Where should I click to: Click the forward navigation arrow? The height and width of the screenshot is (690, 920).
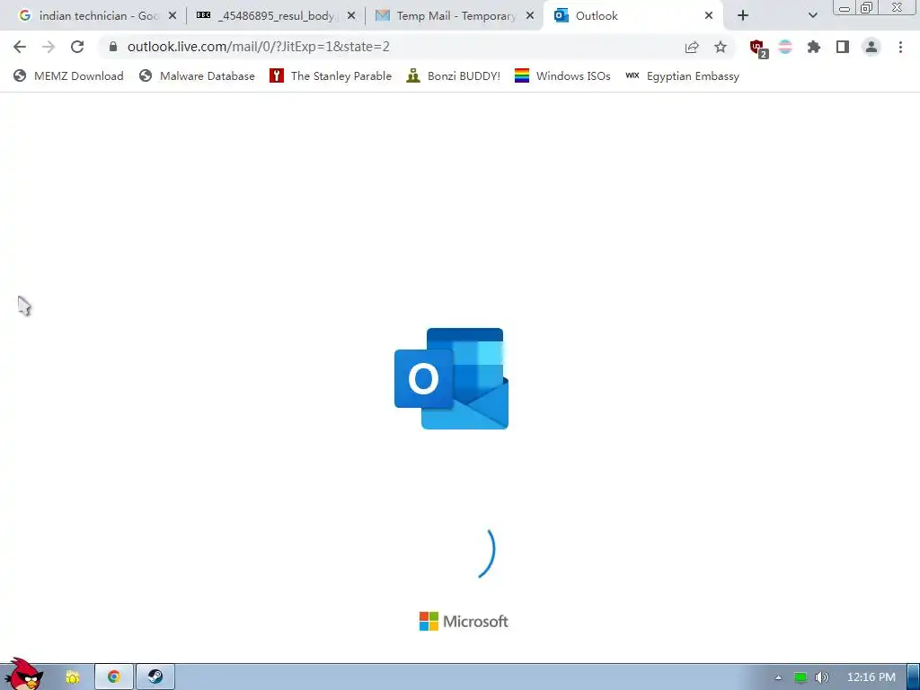pos(49,47)
